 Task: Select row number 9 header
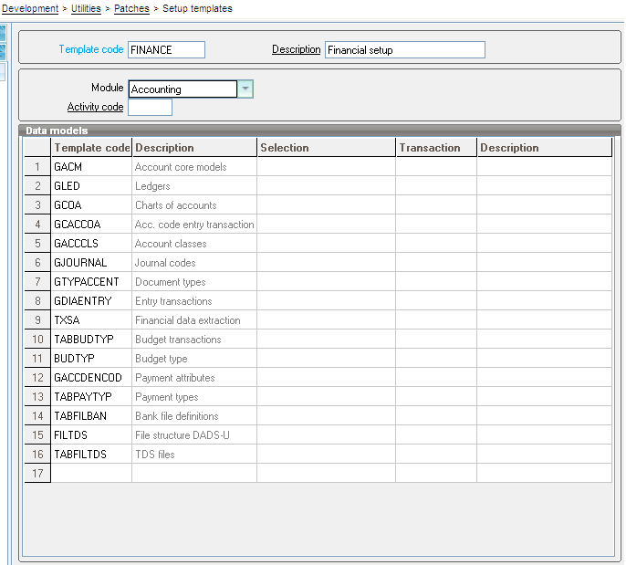[37, 319]
